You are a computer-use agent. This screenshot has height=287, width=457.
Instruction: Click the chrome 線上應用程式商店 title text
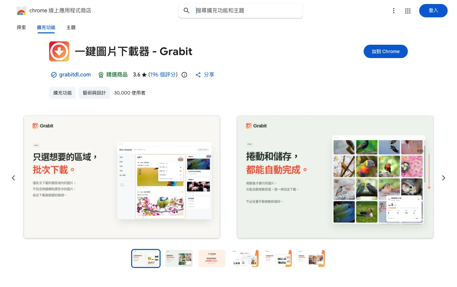[x=60, y=11]
